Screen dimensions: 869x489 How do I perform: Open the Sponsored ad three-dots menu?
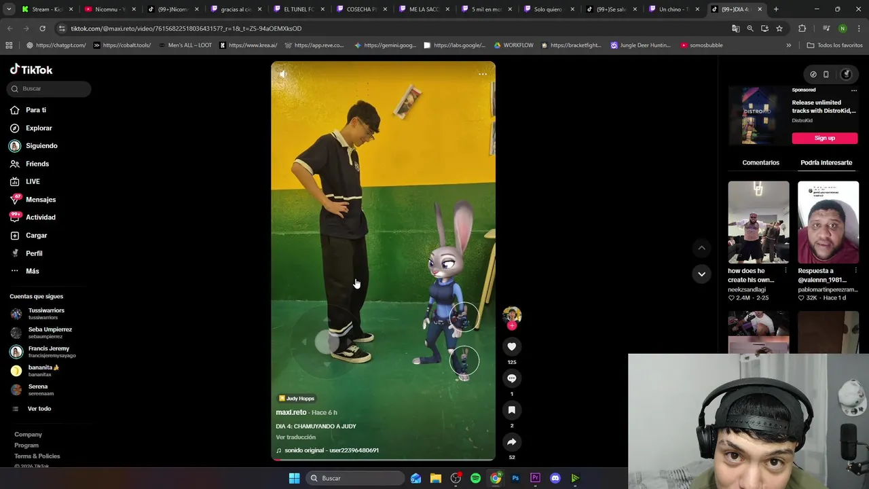pos(854,90)
